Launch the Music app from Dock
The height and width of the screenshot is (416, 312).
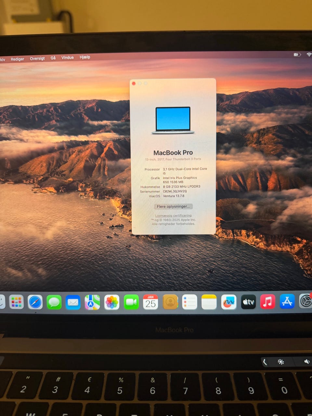(x=267, y=302)
